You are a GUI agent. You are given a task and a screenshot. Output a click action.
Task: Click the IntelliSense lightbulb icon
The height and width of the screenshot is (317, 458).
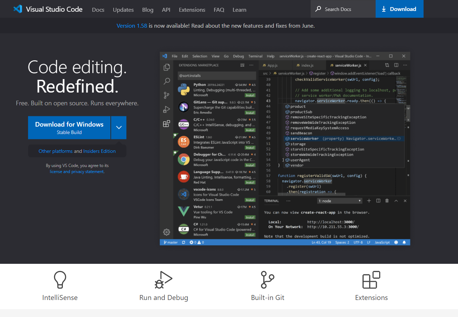coord(60,280)
